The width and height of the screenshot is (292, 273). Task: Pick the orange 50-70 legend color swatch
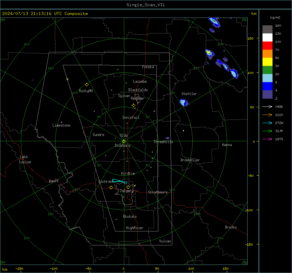pyautogui.click(x=267, y=54)
